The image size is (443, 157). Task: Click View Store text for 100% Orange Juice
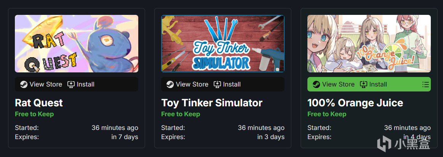(x=338, y=84)
